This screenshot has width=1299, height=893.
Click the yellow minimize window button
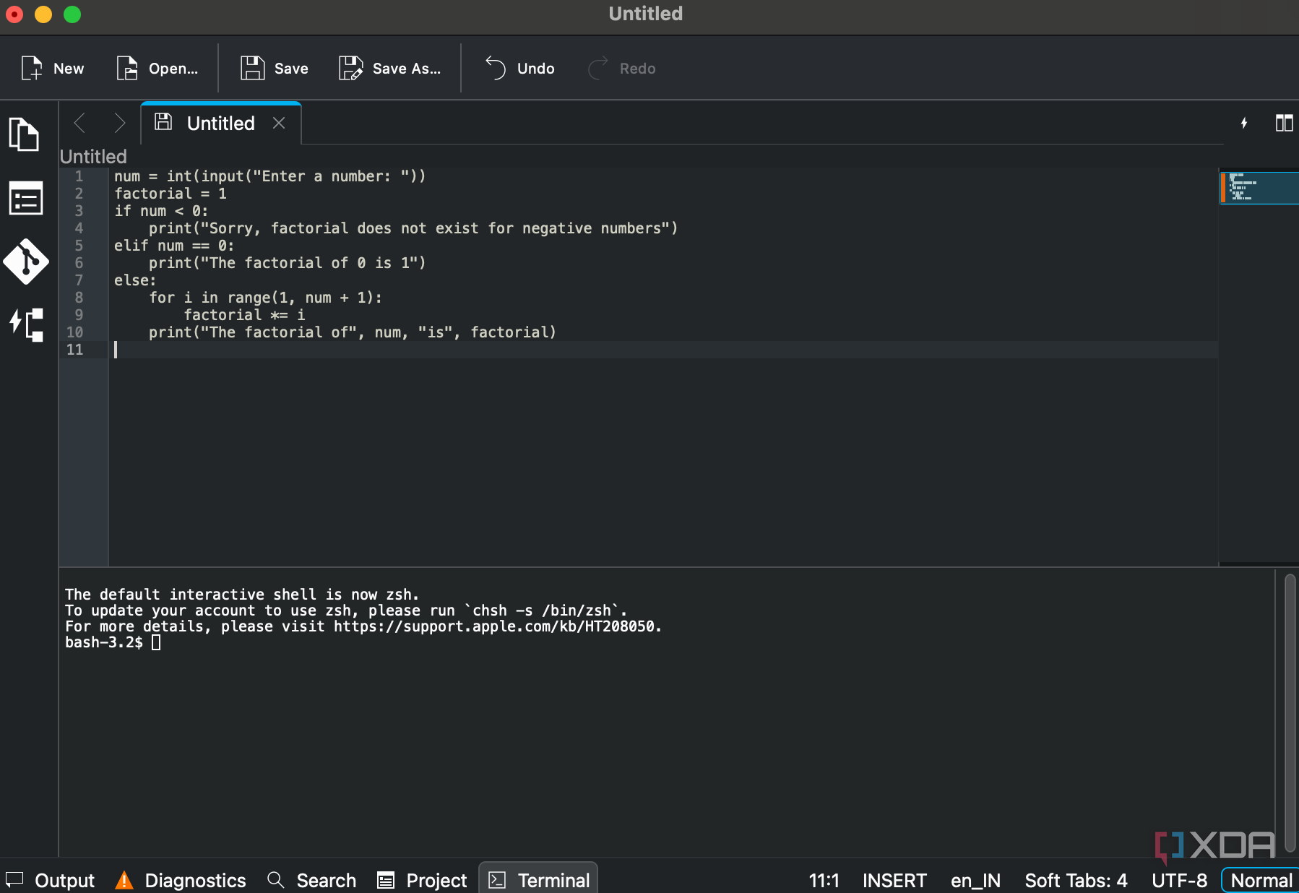tap(43, 14)
